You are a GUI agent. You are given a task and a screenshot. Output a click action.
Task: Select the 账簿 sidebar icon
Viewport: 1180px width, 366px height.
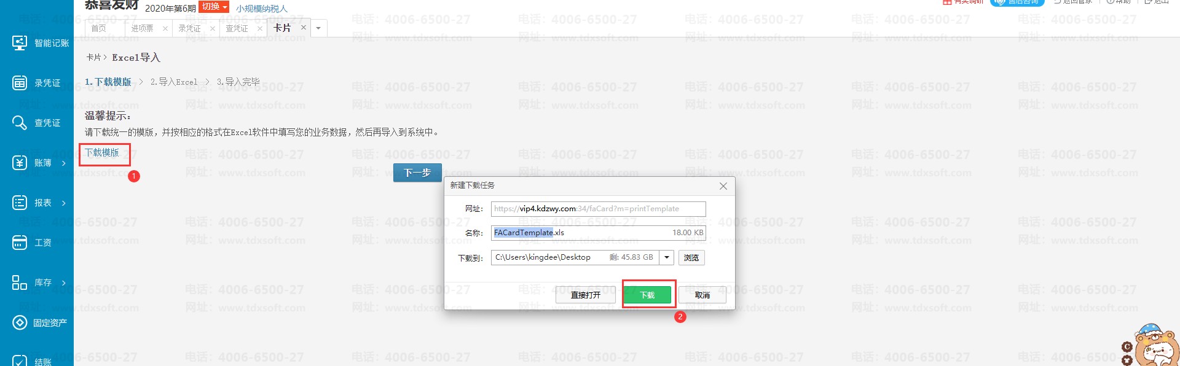click(20, 163)
